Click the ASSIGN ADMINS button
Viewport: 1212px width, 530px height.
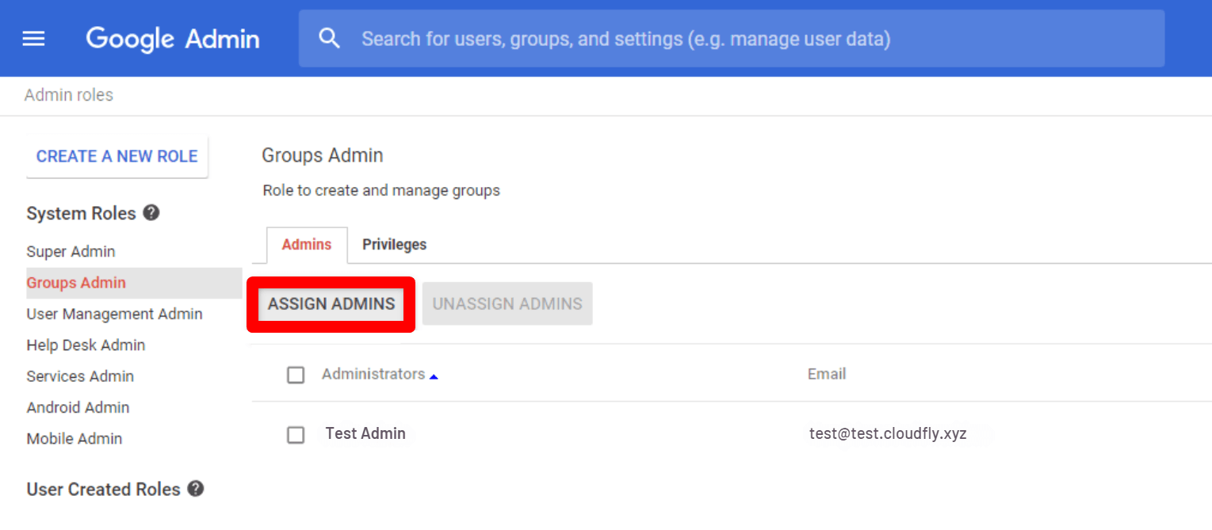click(x=331, y=303)
